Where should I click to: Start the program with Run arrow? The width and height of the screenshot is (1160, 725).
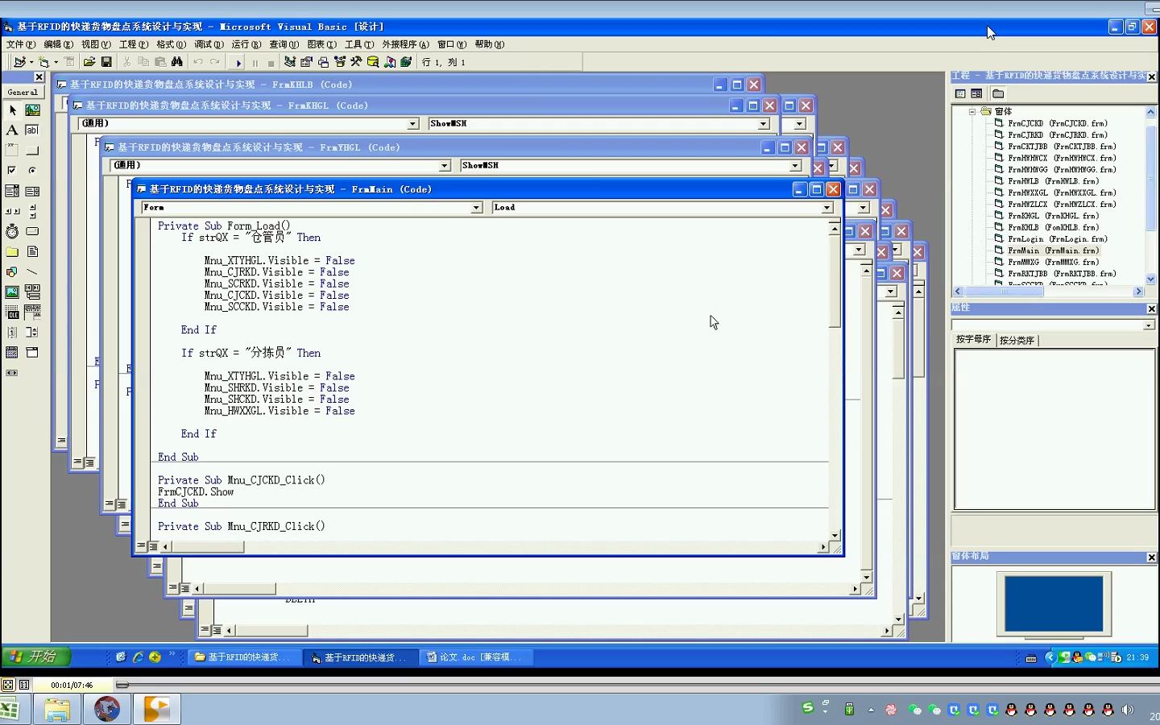click(x=238, y=62)
